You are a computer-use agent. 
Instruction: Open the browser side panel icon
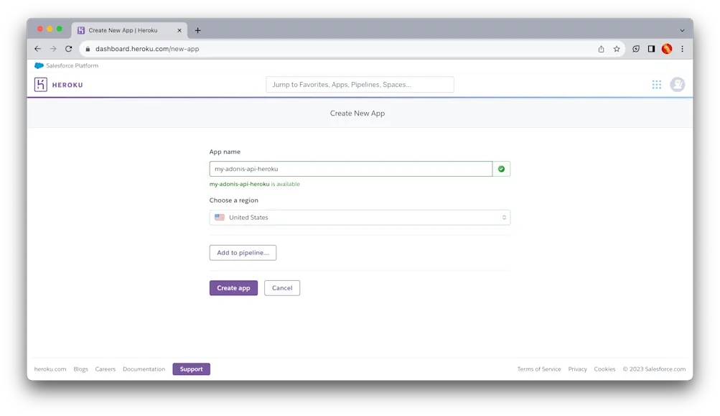click(650, 49)
